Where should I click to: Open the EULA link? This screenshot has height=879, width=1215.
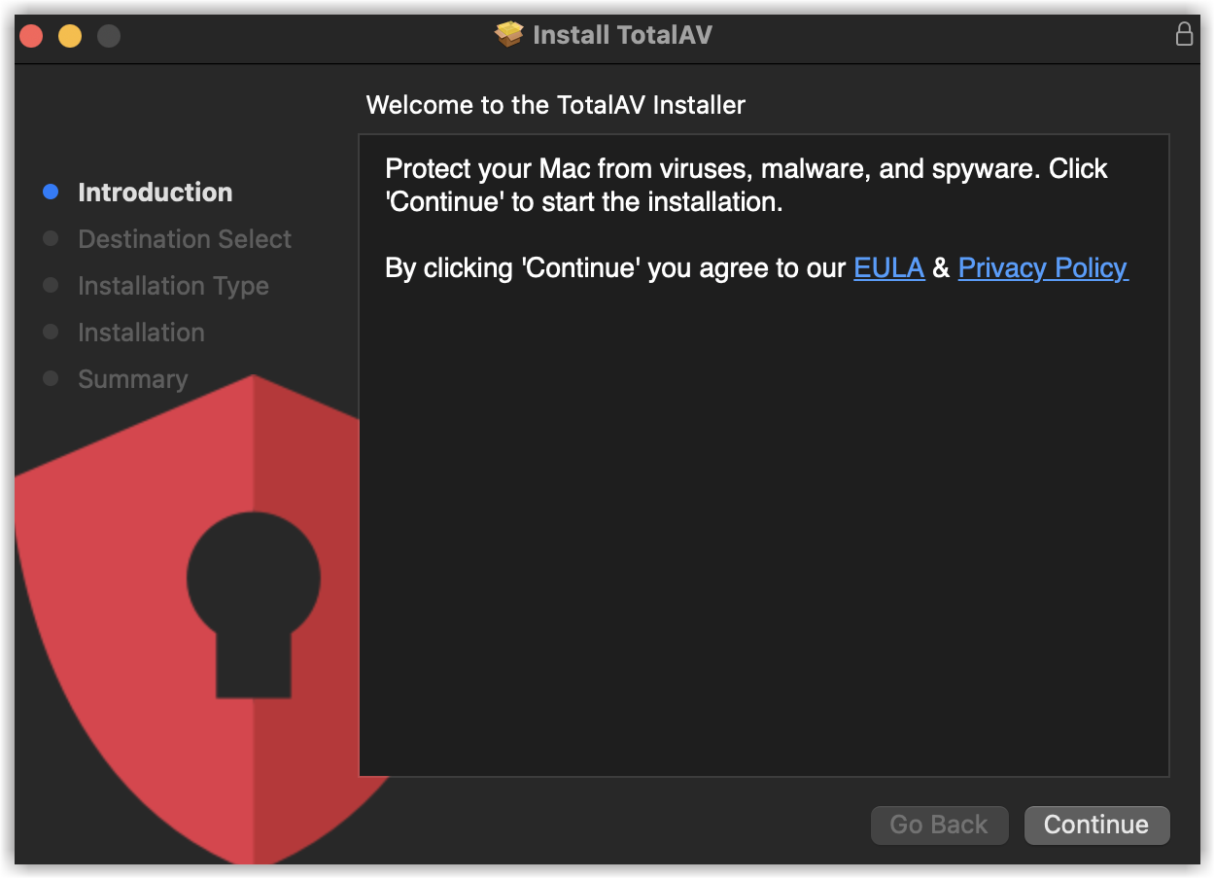888,268
